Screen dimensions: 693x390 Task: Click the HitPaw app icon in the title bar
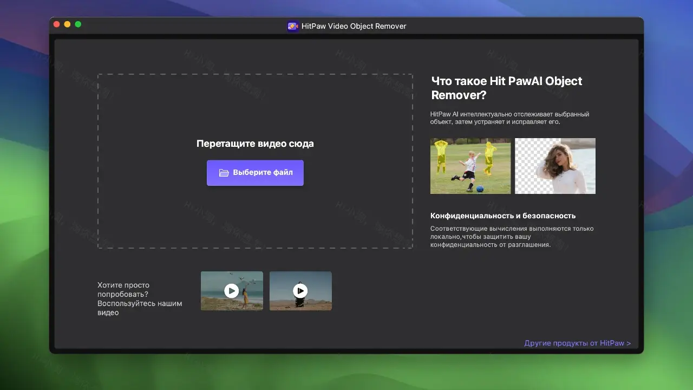293,26
